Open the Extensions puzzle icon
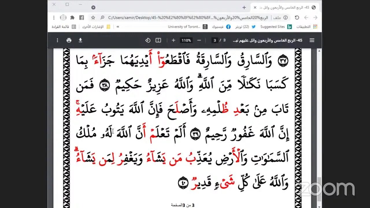Image resolution: width=370 pixels, height=208 pixels. 72,18
